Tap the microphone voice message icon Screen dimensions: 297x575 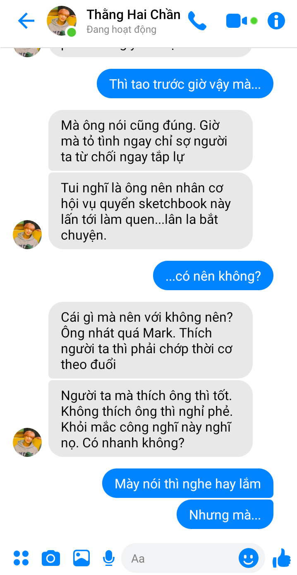pos(109,558)
